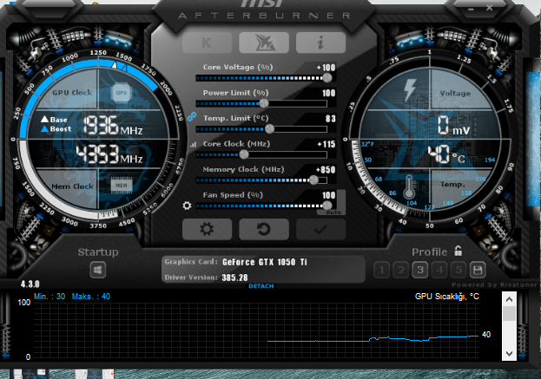Select profile slot 3
Image resolution: width=541 pixels, height=379 pixels.
coord(420,270)
